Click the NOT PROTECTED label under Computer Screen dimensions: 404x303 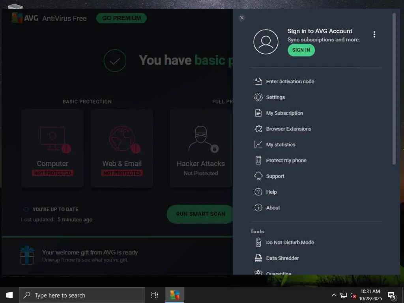click(52, 173)
